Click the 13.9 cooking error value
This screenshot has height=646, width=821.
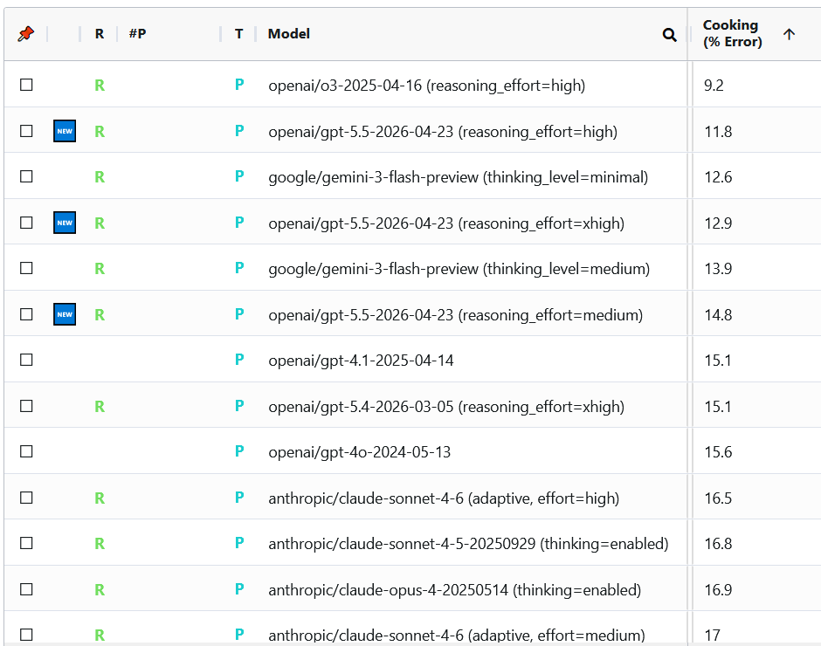tap(718, 269)
